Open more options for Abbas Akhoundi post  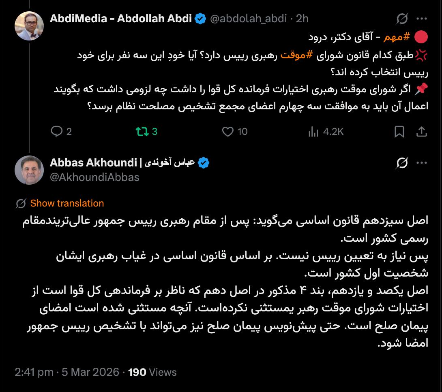422,163
